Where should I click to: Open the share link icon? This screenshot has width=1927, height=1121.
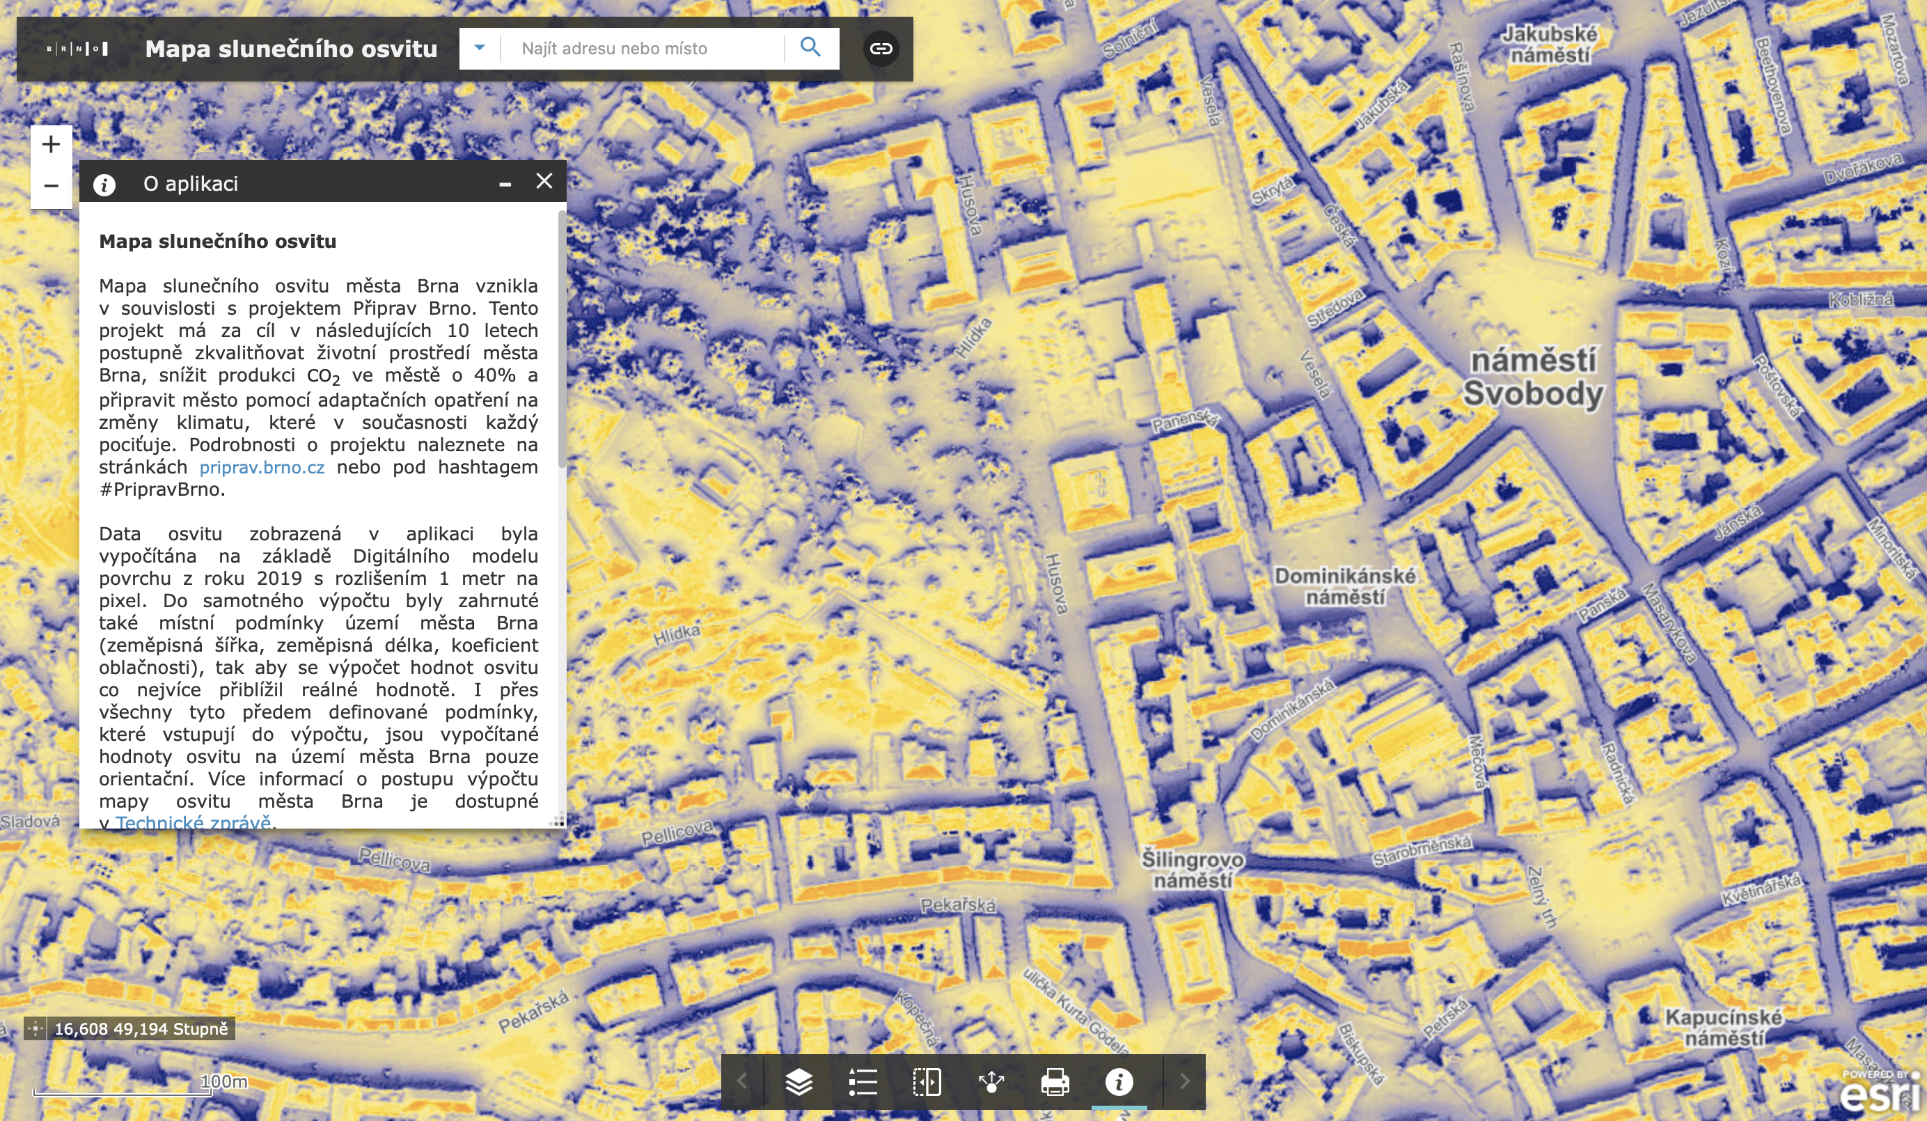pyautogui.click(x=881, y=49)
